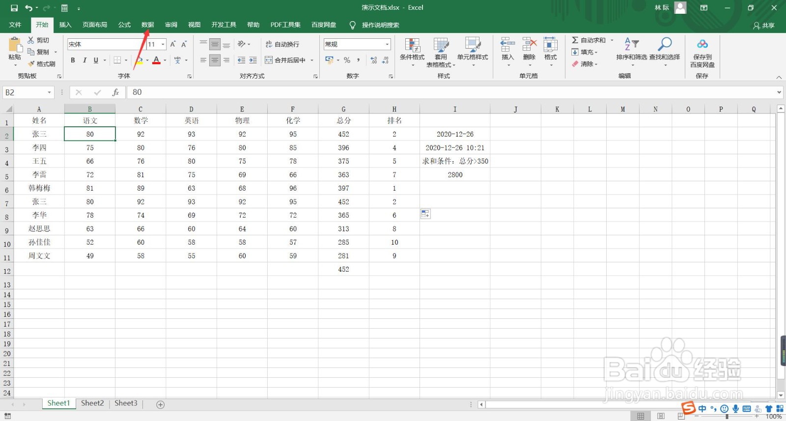The width and height of the screenshot is (786, 421).
Task: Toggle middle vertical alignment
Action: point(215,44)
